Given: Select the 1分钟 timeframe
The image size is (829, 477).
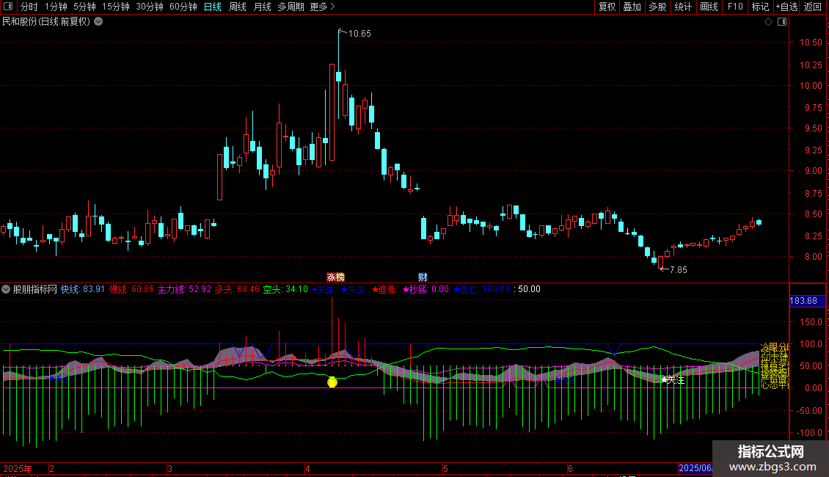Looking at the screenshot, I should click(x=56, y=7).
